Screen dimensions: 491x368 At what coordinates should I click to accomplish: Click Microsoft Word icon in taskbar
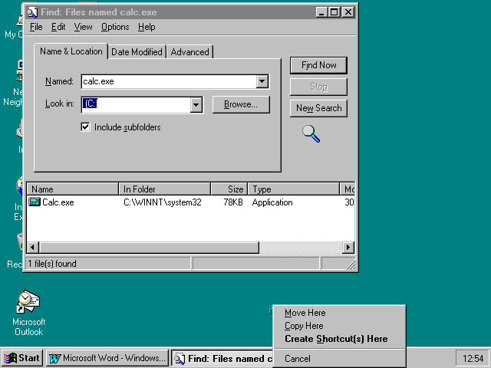tap(54, 358)
